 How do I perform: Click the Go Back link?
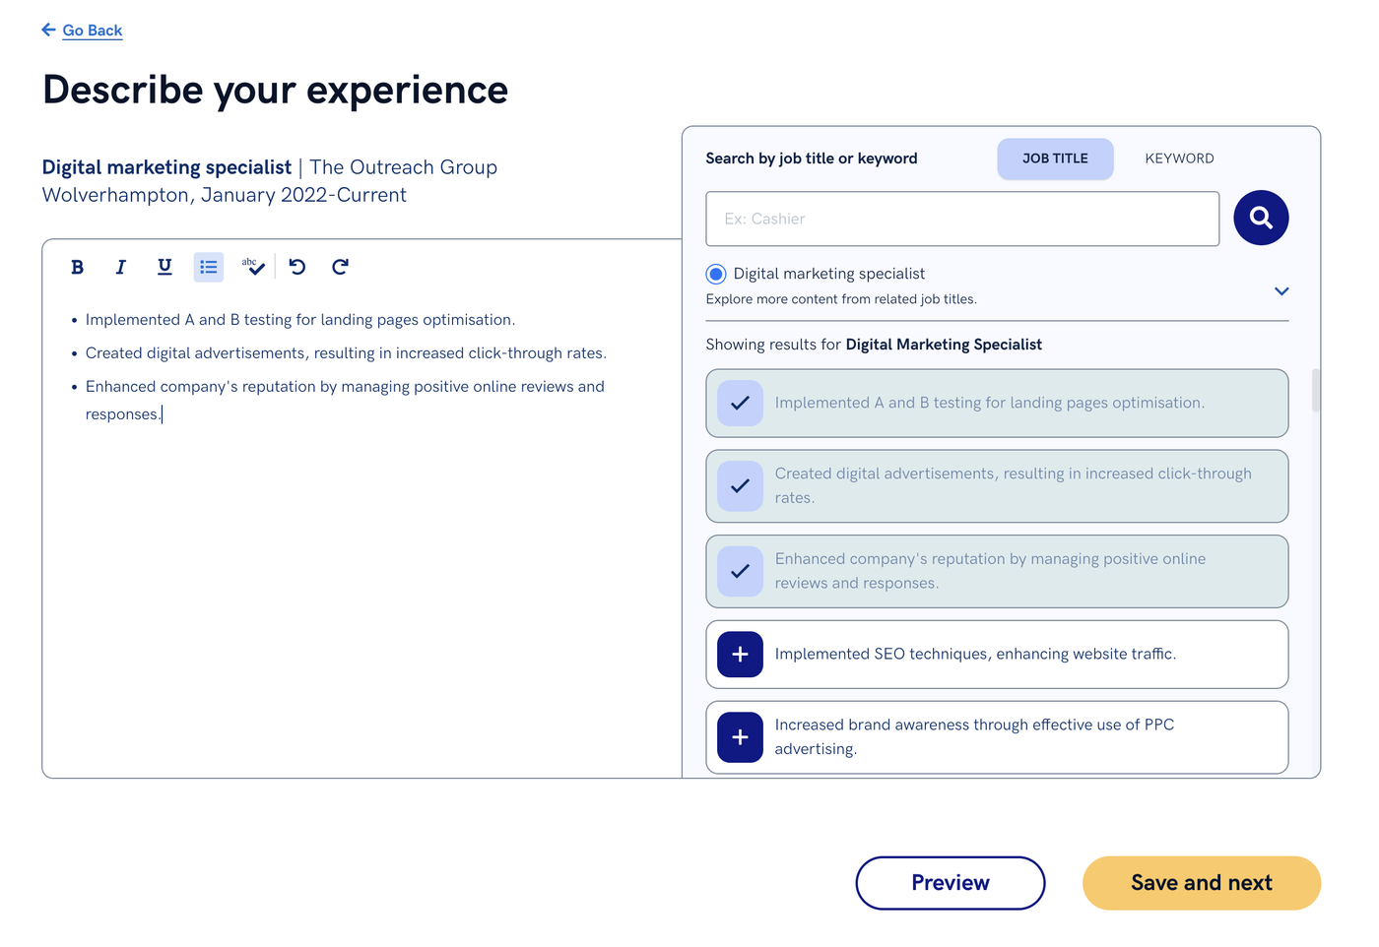(x=92, y=31)
